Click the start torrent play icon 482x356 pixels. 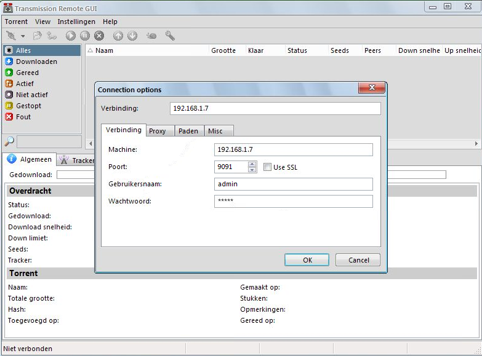coord(70,36)
